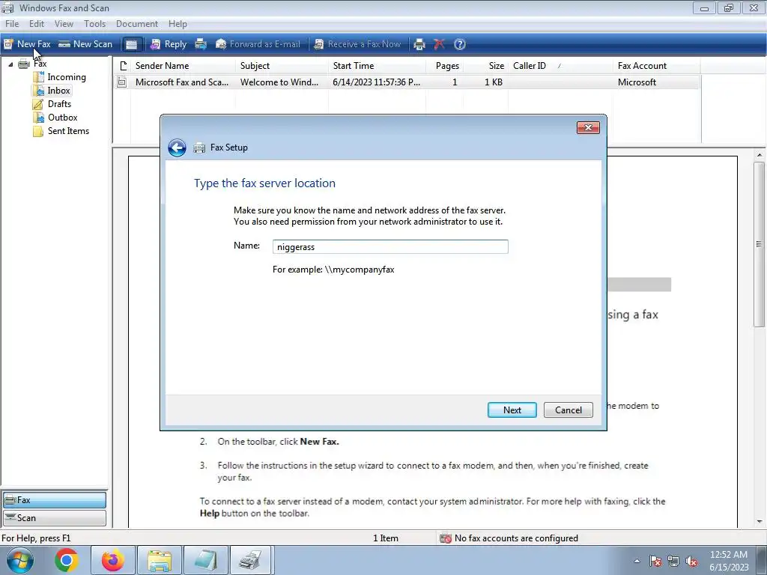This screenshot has width=767, height=575.
Task: Sort by Start Time column header
Action: 378,66
